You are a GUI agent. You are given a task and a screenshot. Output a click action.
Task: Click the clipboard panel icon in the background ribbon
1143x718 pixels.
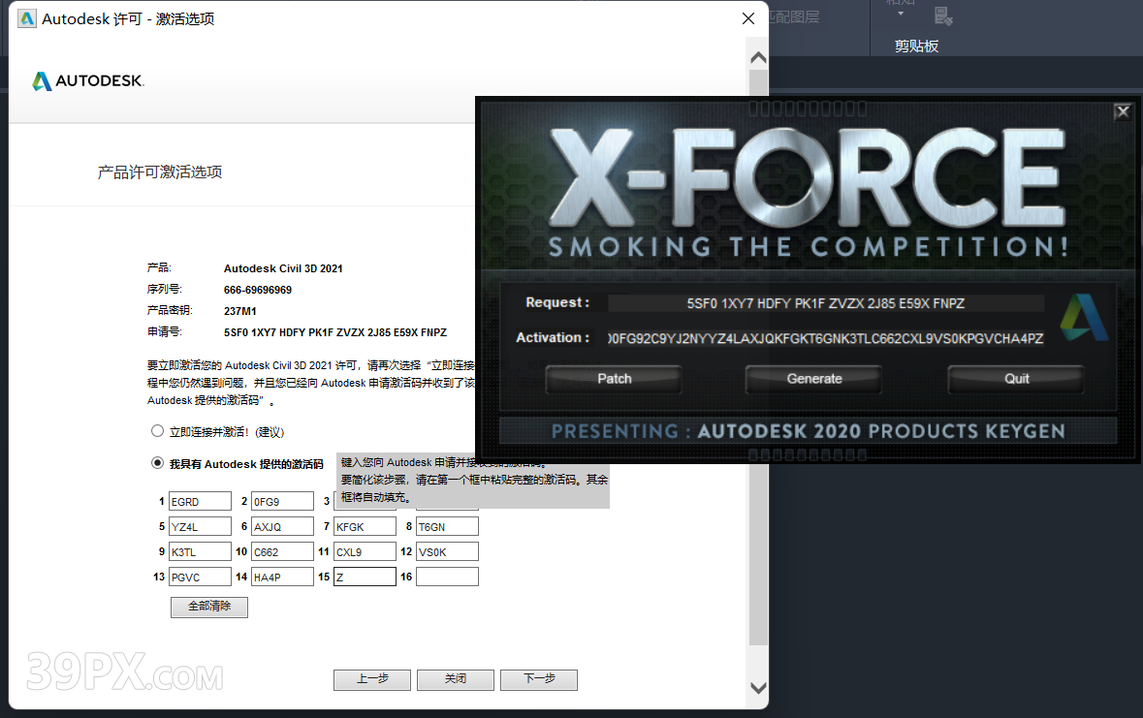(943, 16)
